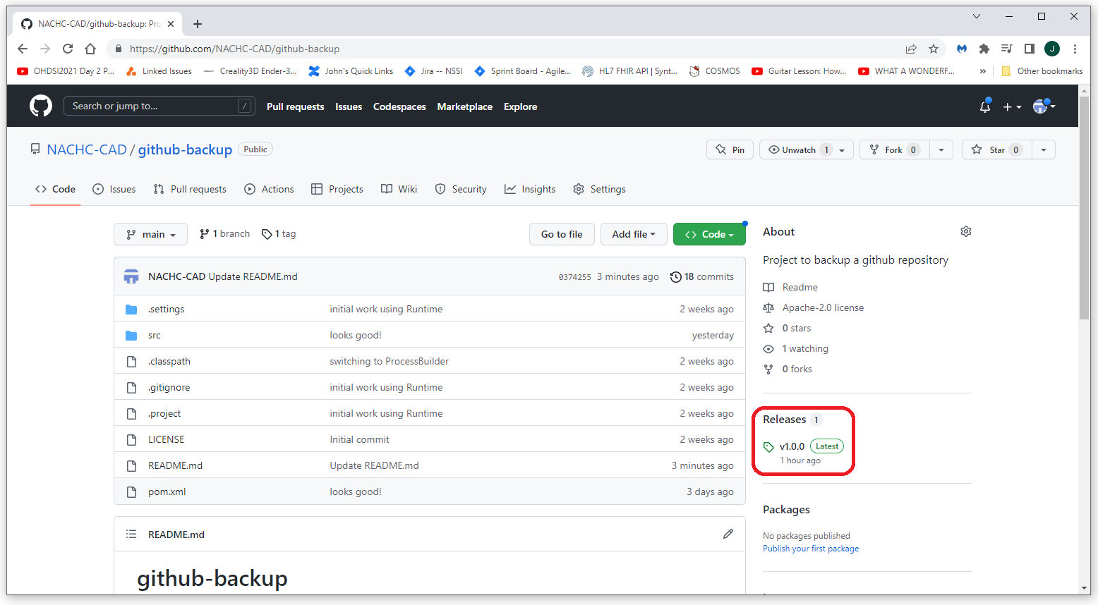View the 18 commits history
1098x605 pixels.
[702, 276]
